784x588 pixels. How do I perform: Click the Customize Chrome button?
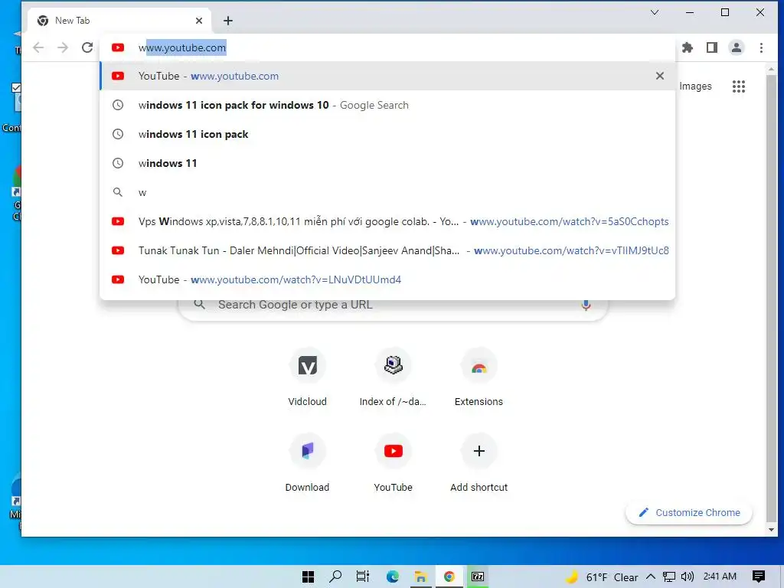689,512
